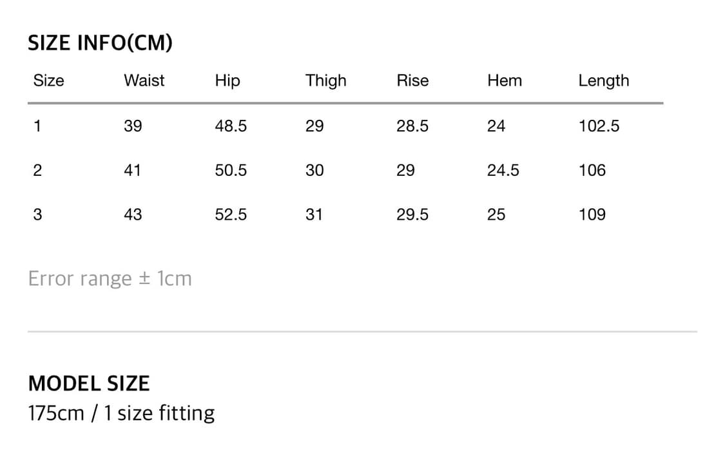Click the 175cm / 1 size fitting text

pos(121,412)
